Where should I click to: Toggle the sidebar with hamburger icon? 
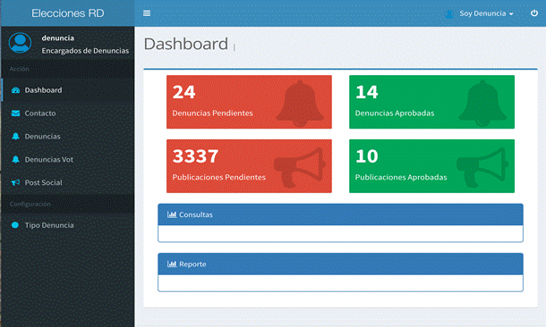(x=147, y=13)
